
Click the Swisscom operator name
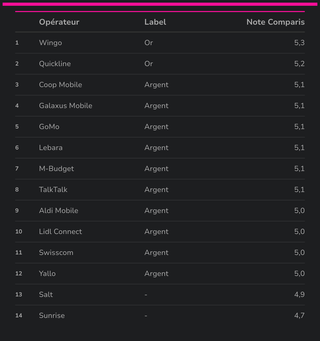point(56,253)
